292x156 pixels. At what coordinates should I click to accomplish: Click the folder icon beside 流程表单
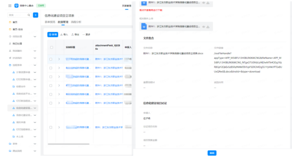tap(10, 65)
